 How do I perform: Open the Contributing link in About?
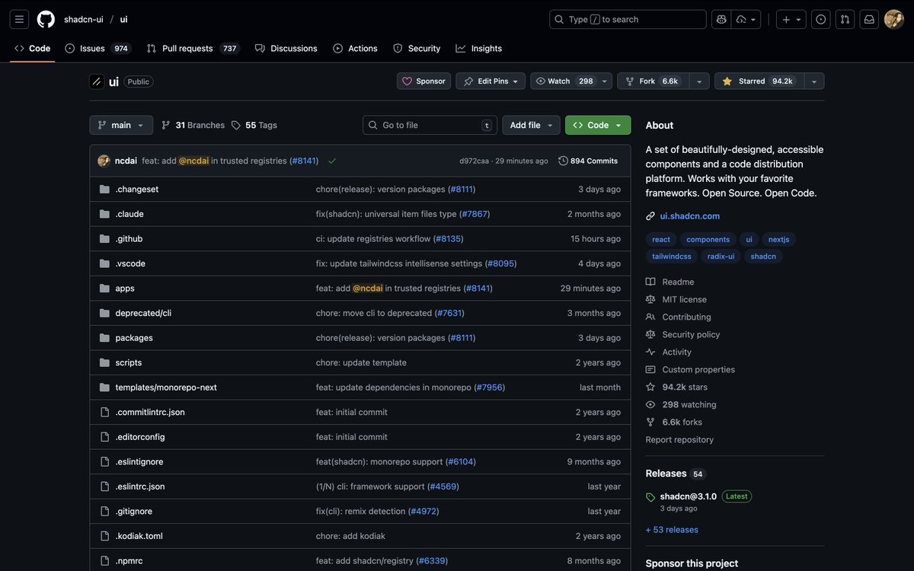(686, 317)
